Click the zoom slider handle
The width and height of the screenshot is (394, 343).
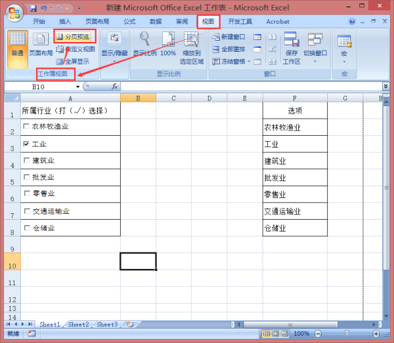pos(347,333)
